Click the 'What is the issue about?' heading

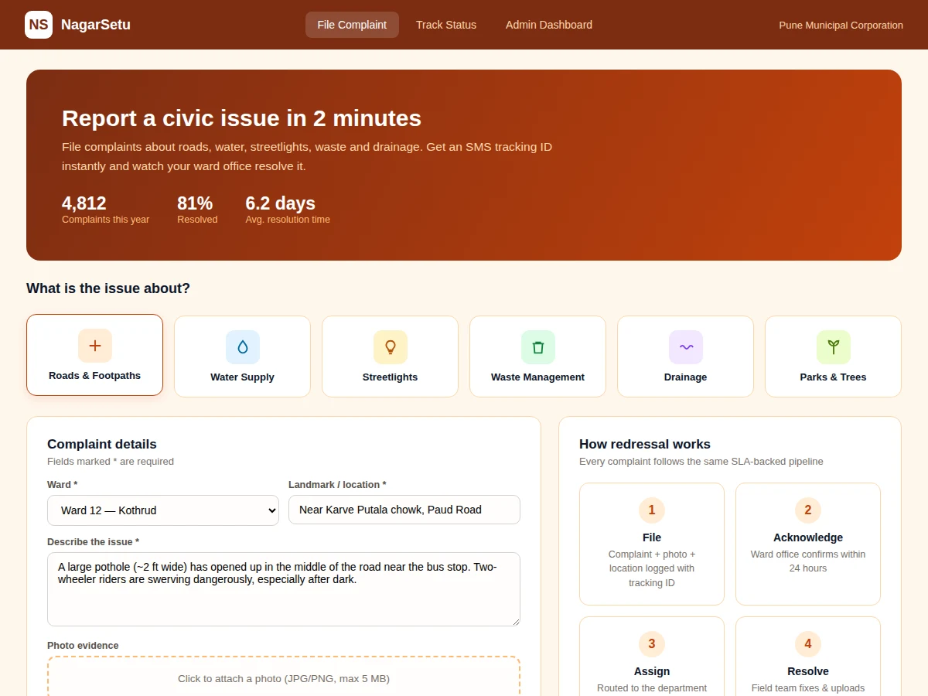tap(108, 288)
